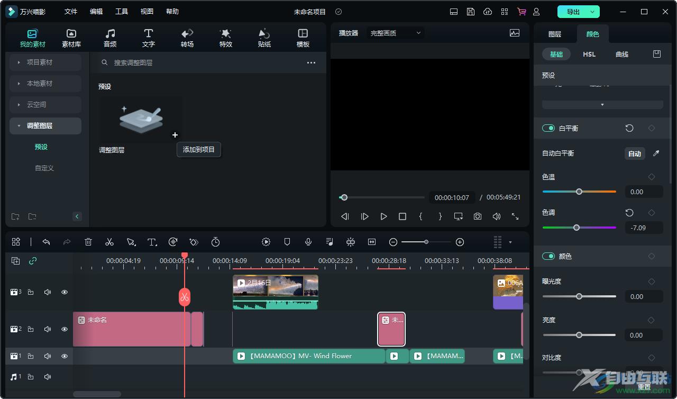Zoom in the timeline with plus icon
The image size is (677, 399).
pos(460,242)
